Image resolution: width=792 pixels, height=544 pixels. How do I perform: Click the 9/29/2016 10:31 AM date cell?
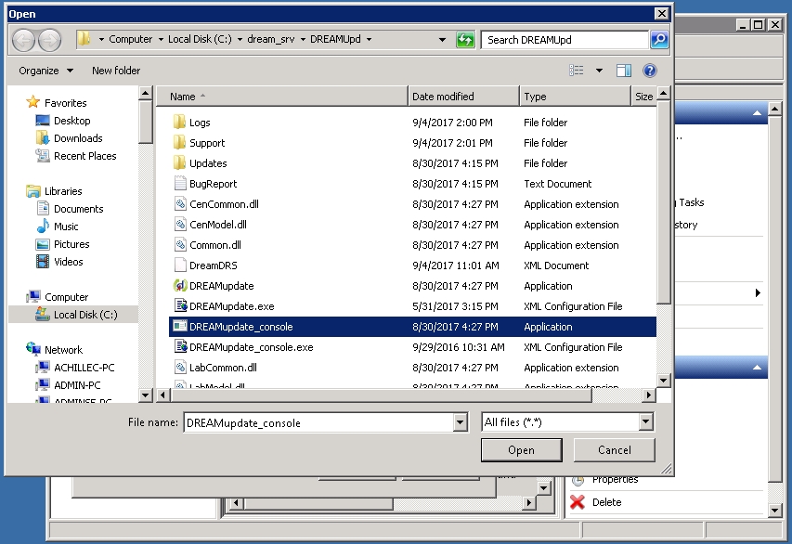pos(458,347)
